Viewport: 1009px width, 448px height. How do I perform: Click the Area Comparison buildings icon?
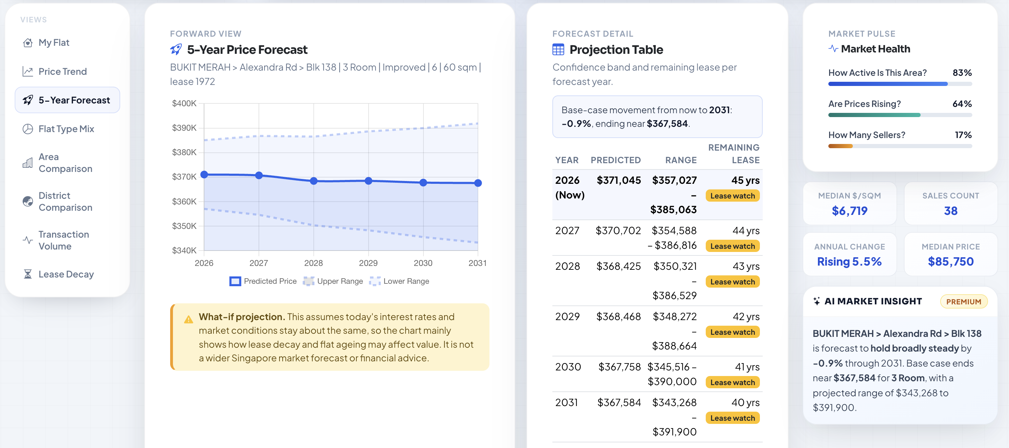pos(28,162)
